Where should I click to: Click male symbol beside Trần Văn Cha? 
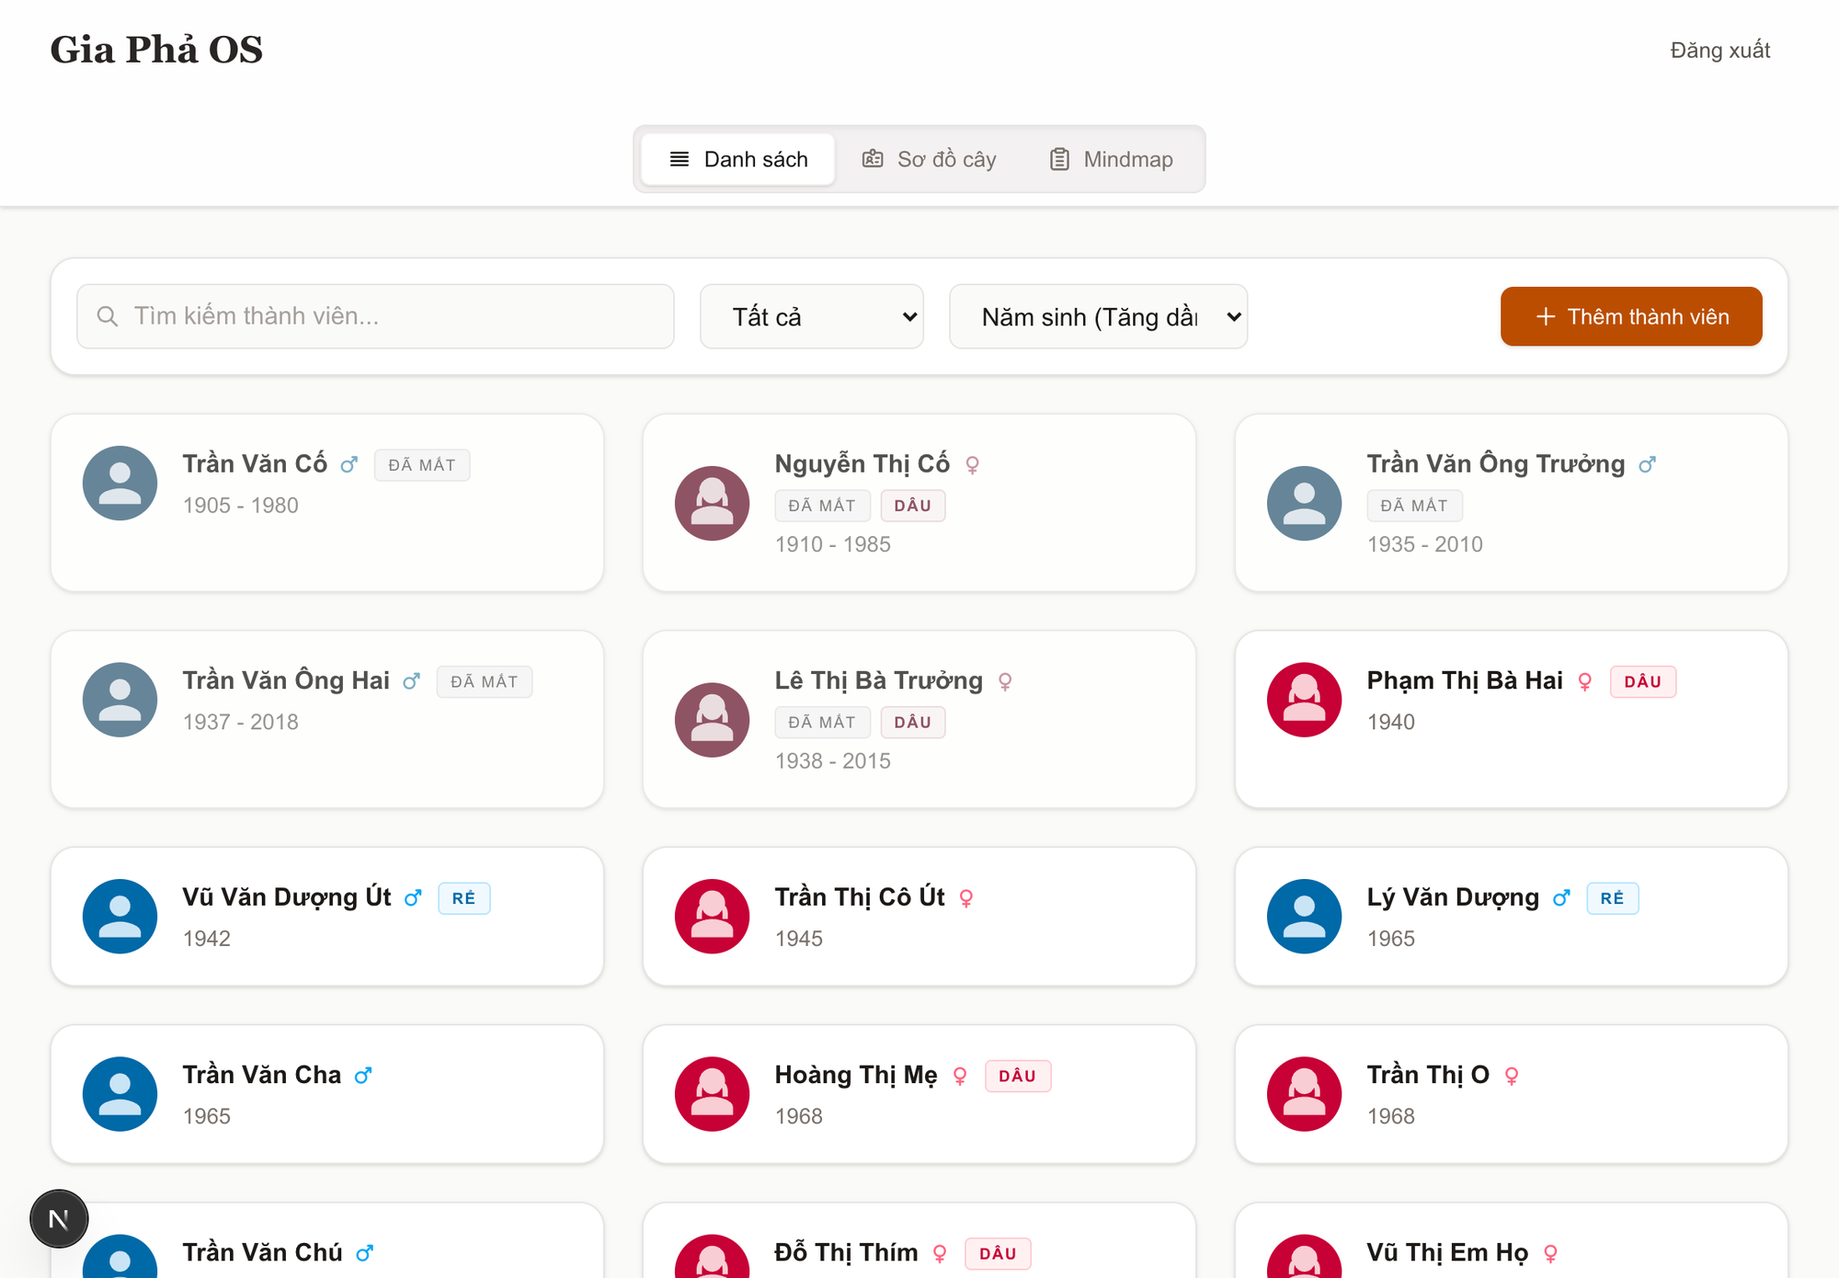click(x=363, y=1075)
